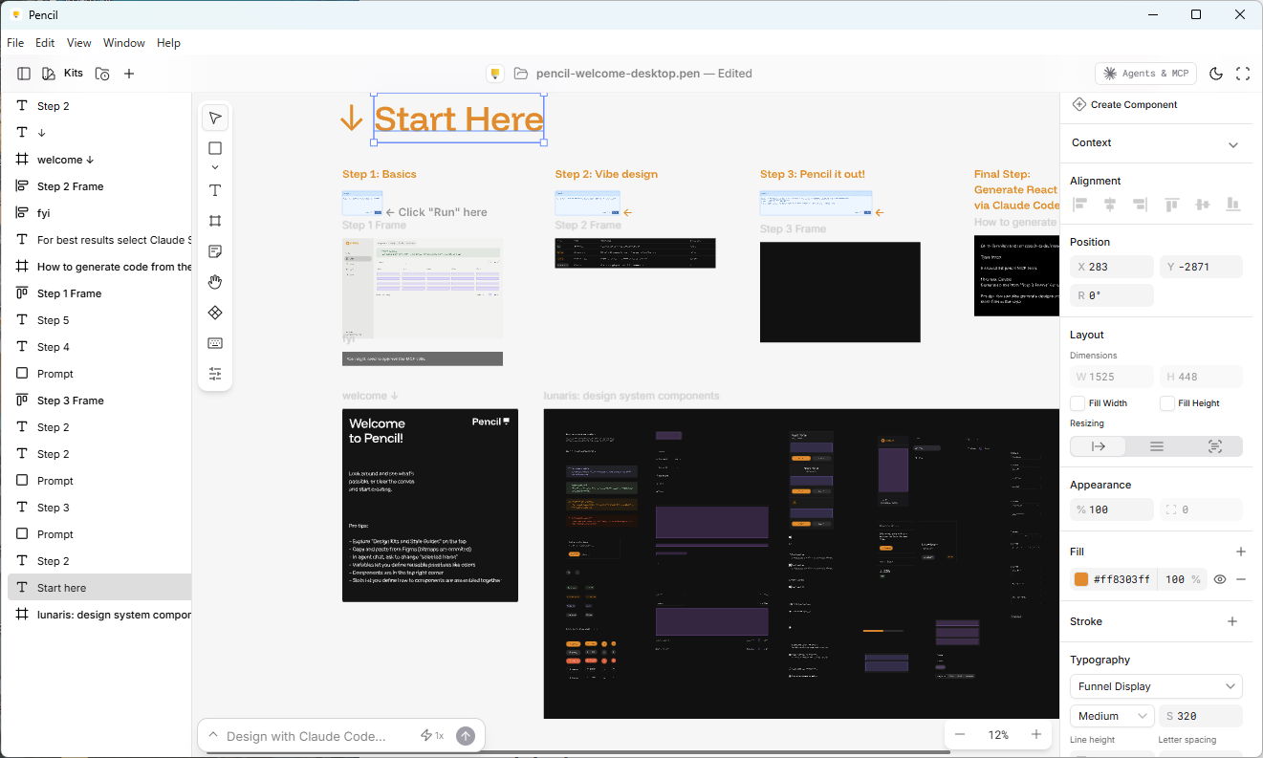The width and height of the screenshot is (1263, 758).
Task: Toggle the left sidebar panel icon
Action: [24, 74]
